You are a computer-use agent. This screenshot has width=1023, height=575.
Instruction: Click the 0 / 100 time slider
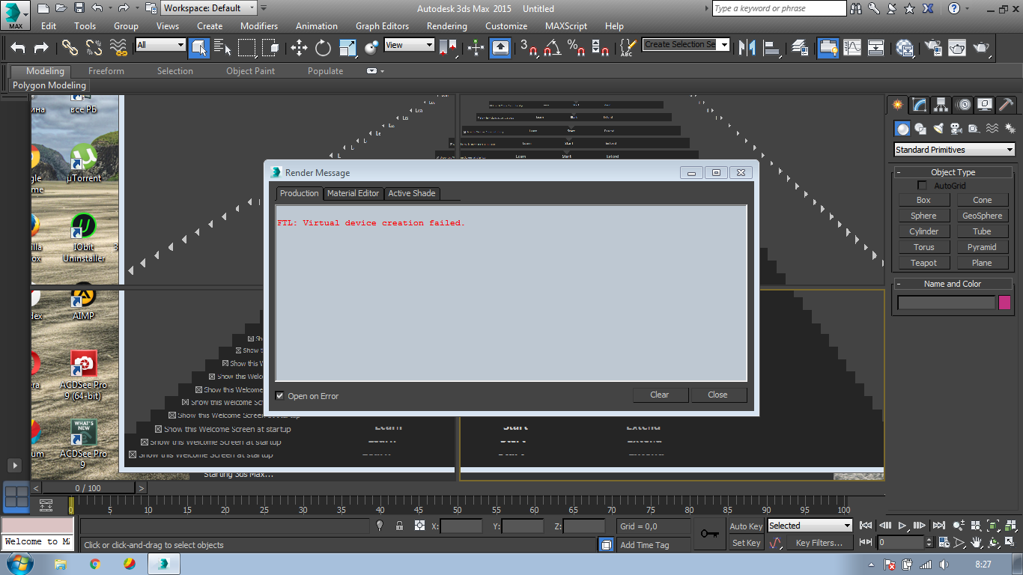[x=88, y=488]
